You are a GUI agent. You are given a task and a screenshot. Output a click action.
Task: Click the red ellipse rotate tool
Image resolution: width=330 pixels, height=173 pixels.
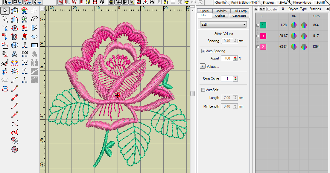pyautogui.click(x=5, y=89)
